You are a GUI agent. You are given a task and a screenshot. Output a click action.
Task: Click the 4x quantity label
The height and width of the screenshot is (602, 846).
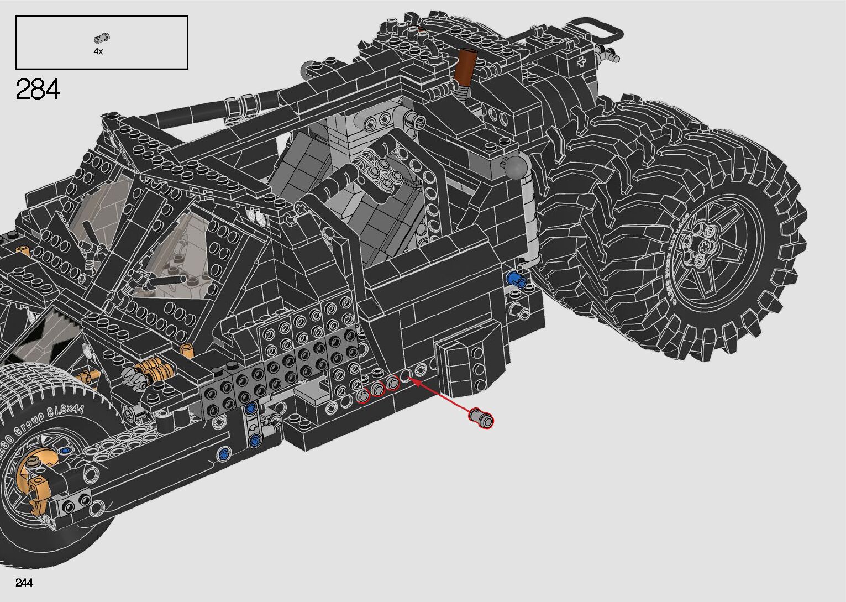click(98, 51)
